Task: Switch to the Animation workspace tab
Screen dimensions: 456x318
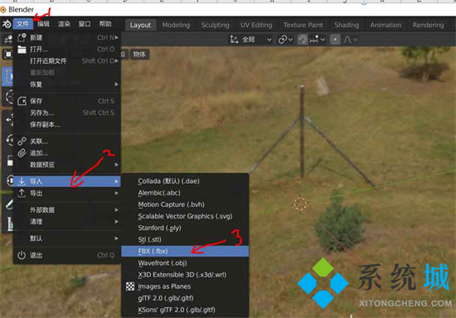Action: pyautogui.click(x=386, y=25)
